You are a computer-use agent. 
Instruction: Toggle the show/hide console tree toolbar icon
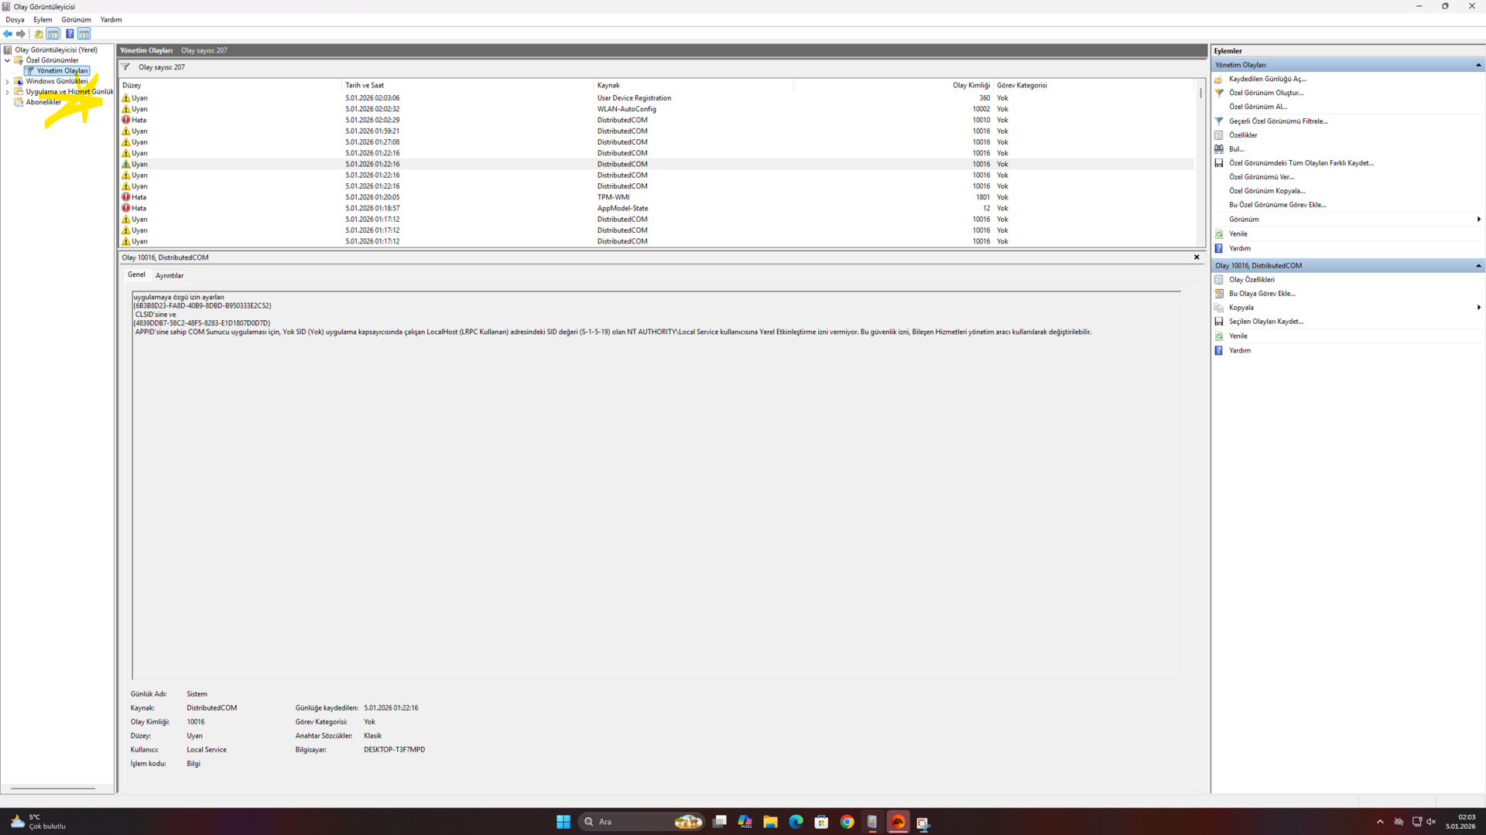pyautogui.click(x=53, y=34)
